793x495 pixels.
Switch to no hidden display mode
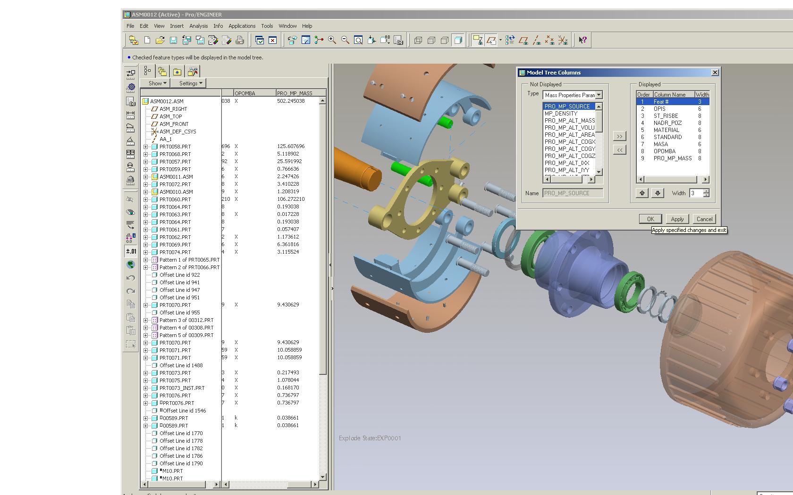(x=444, y=40)
